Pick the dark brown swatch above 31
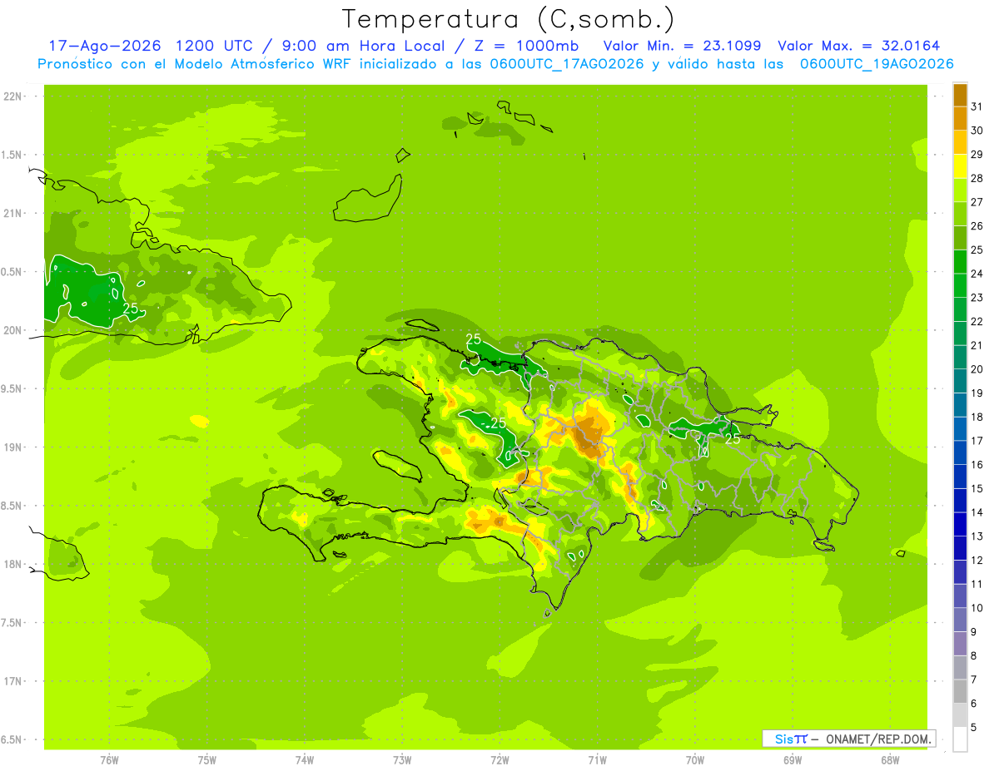This screenshot has width=999, height=771. [x=960, y=95]
